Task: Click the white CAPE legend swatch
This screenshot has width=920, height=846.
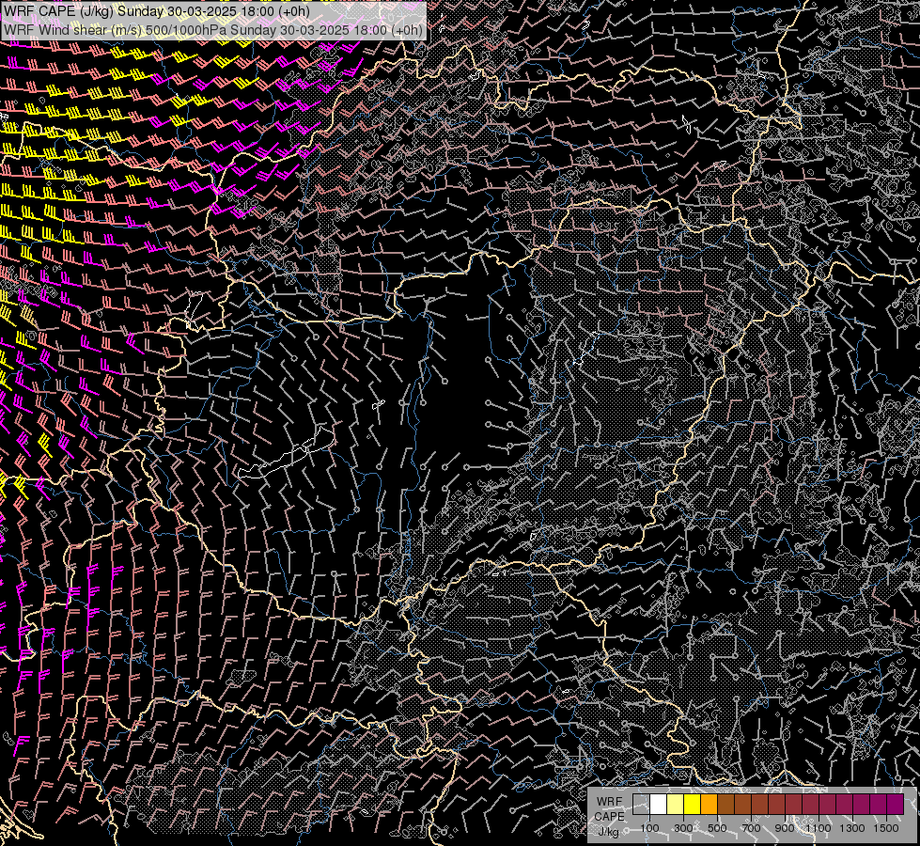Action: pos(659,805)
